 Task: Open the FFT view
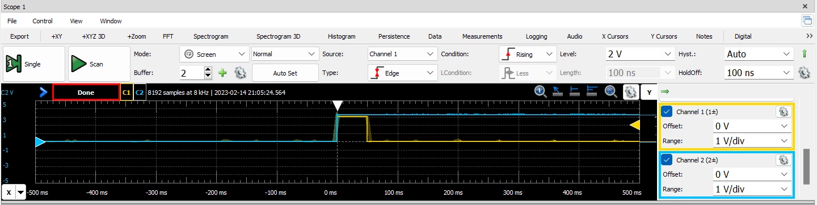[x=168, y=36]
